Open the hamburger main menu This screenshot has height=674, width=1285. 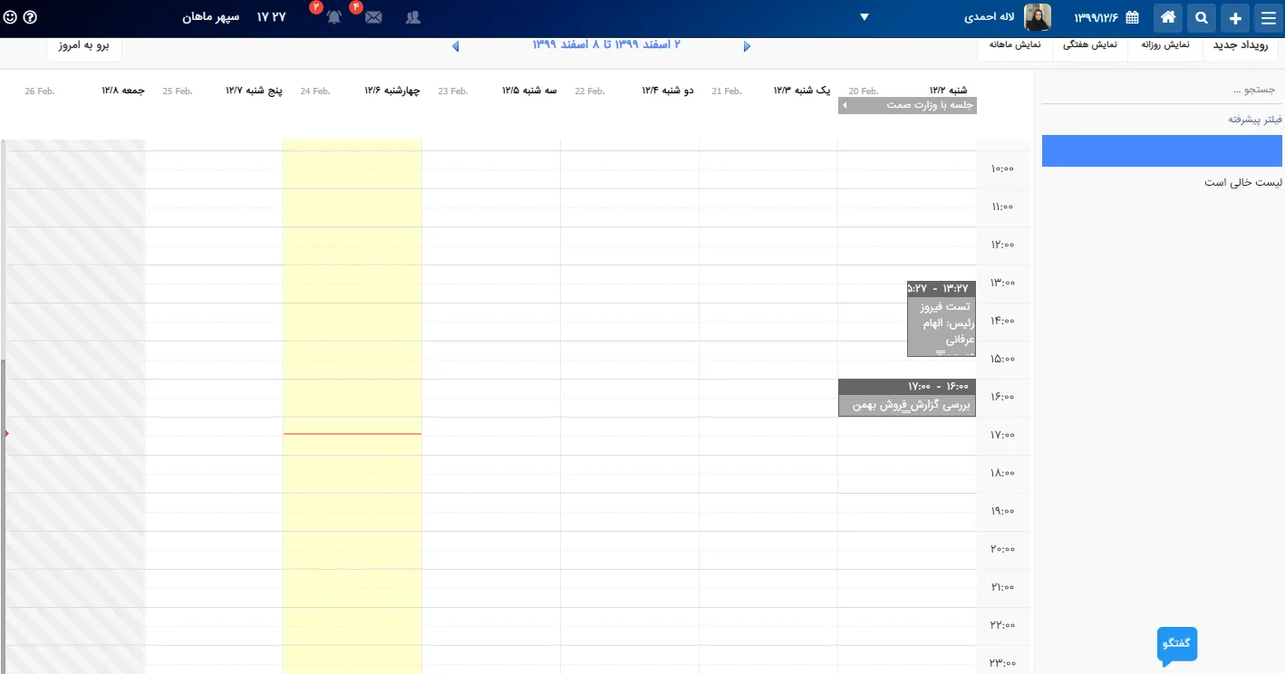[x=1267, y=17]
